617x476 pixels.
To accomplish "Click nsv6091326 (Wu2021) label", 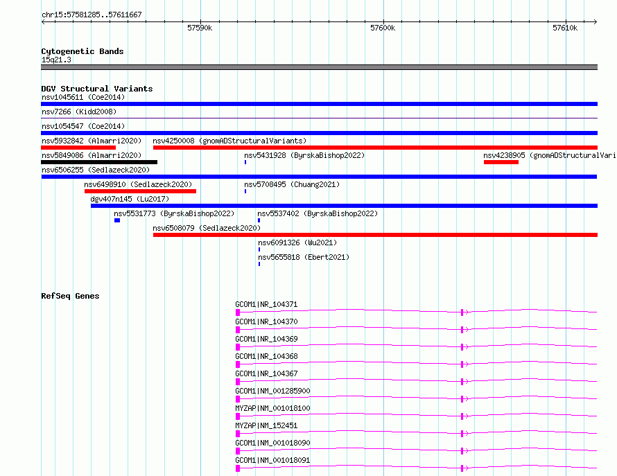I will click(x=297, y=243).
